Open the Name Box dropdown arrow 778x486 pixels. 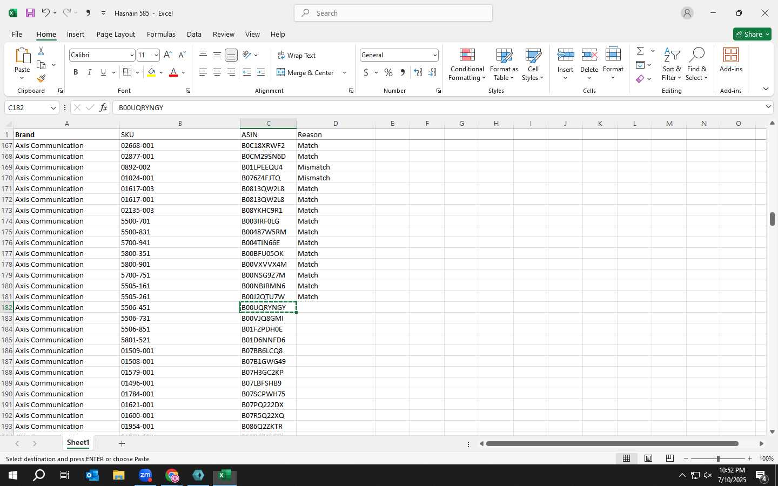(53, 107)
